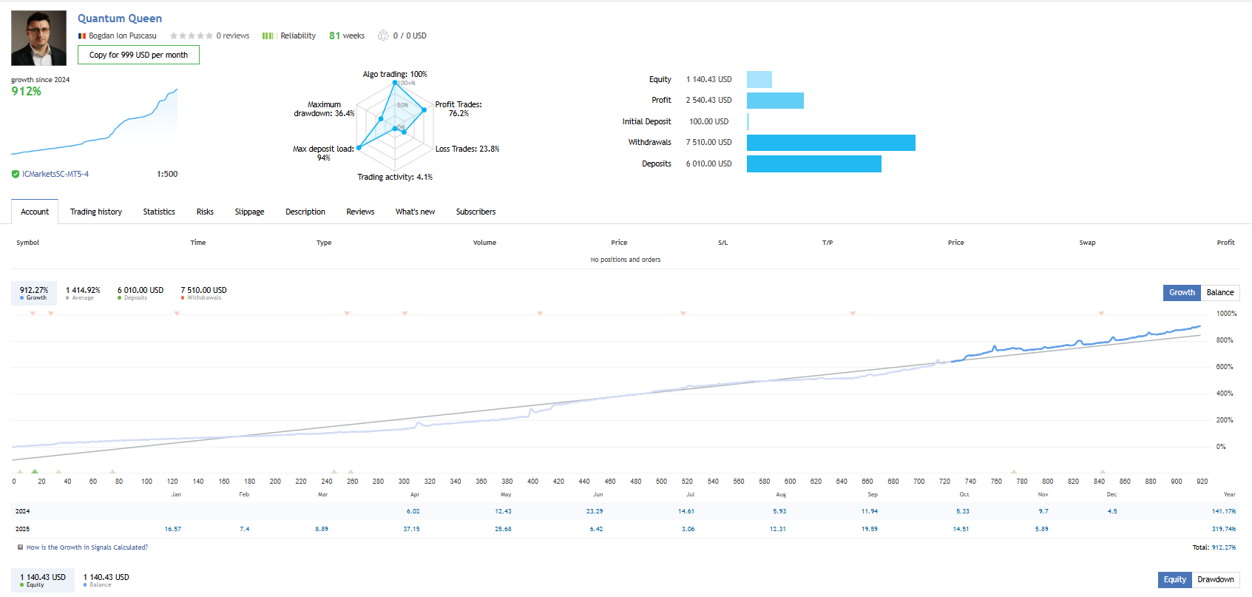Toggle the Deposits series in chart legend
Image resolution: width=1252 pixels, height=597 pixels.
coord(140,293)
